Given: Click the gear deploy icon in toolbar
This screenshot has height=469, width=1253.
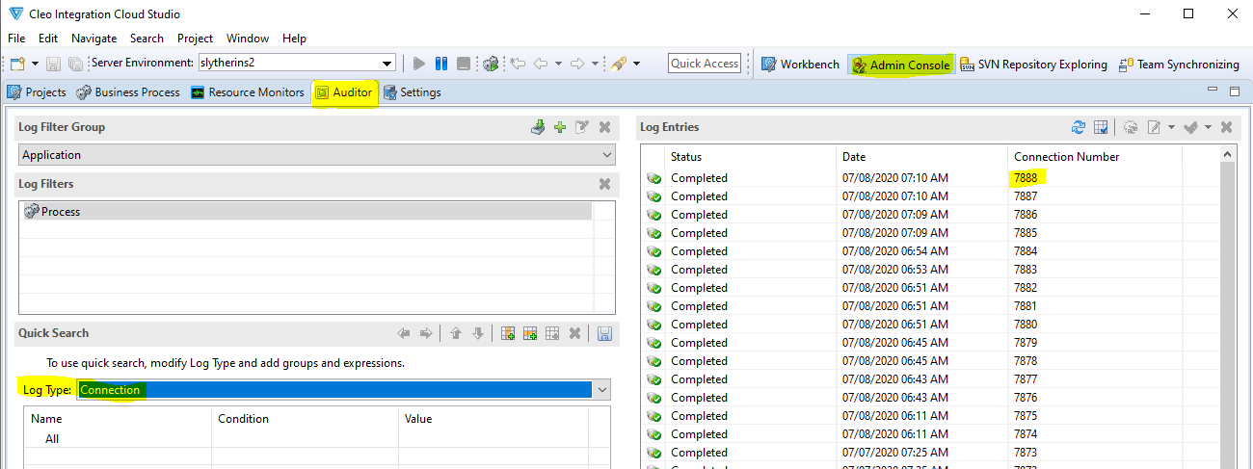Looking at the screenshot, I should click(491, 64).
